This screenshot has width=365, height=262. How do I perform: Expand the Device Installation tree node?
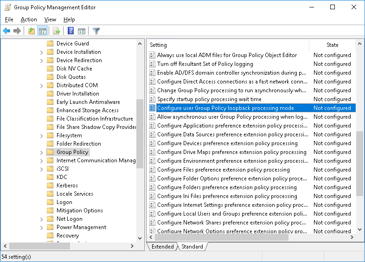(42, 52)
